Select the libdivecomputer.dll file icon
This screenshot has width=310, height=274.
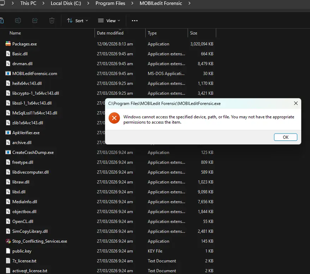[x=8, y=172]
